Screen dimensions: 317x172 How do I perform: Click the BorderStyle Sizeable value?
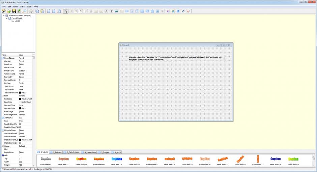pos(22,70)
